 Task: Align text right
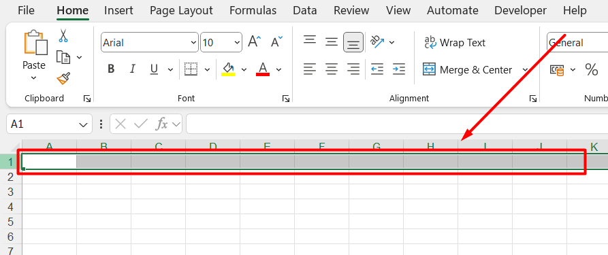tap(353, 69)
